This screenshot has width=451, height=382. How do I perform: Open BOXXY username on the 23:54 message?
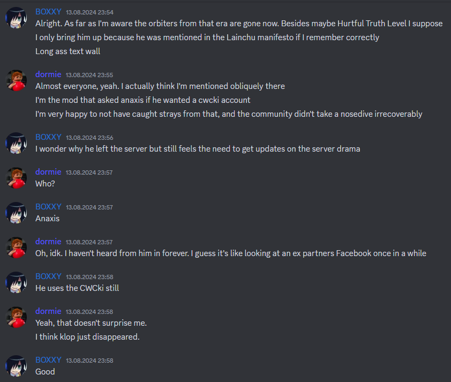click(x=48, y=12)
